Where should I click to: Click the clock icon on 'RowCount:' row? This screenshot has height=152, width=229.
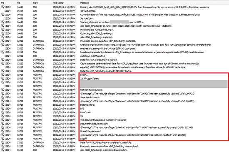click(x=2, y=112)
